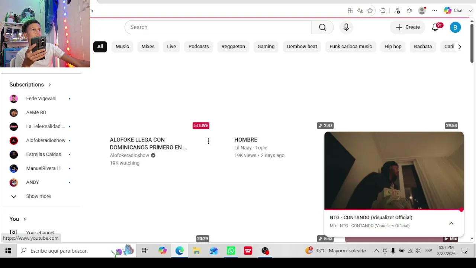Select the Podcasts filter chip
Screen dimensions: 476x268
click(199, 47)
